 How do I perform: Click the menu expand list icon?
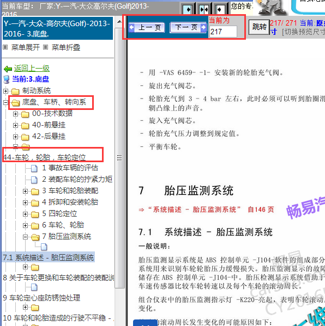click(x=5, y=47)
